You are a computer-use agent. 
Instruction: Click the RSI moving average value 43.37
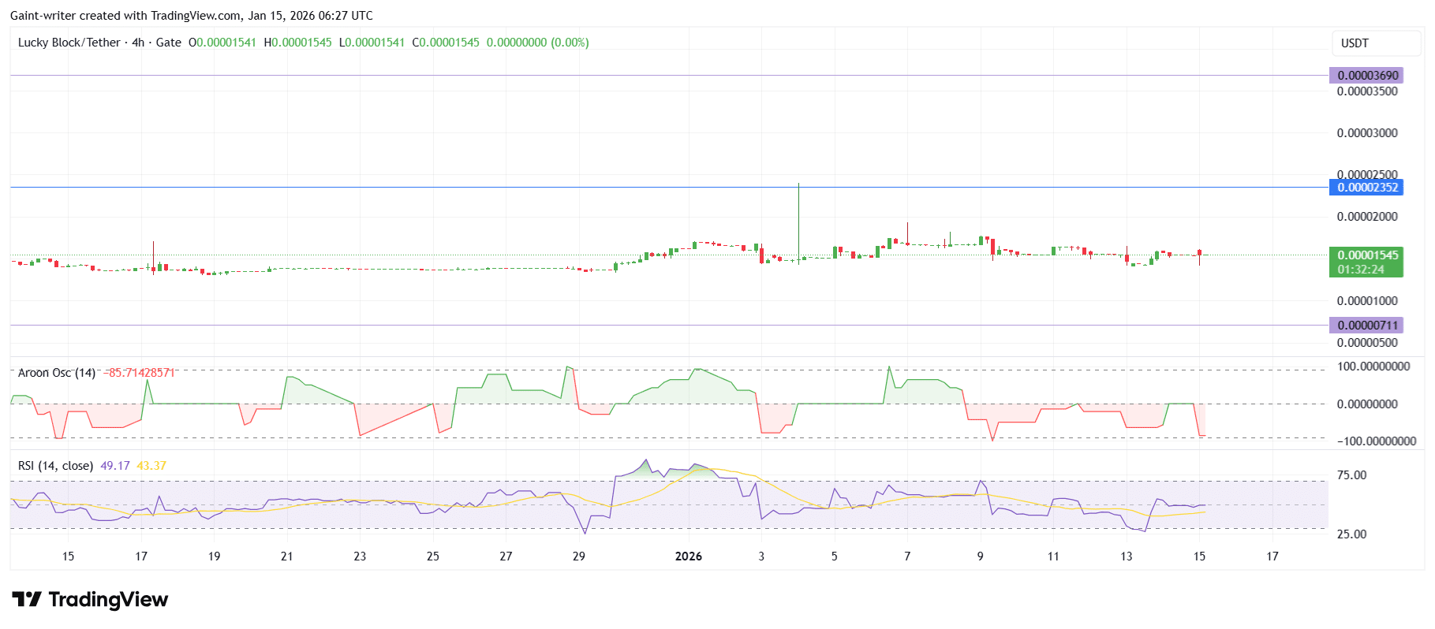point(151,466)
